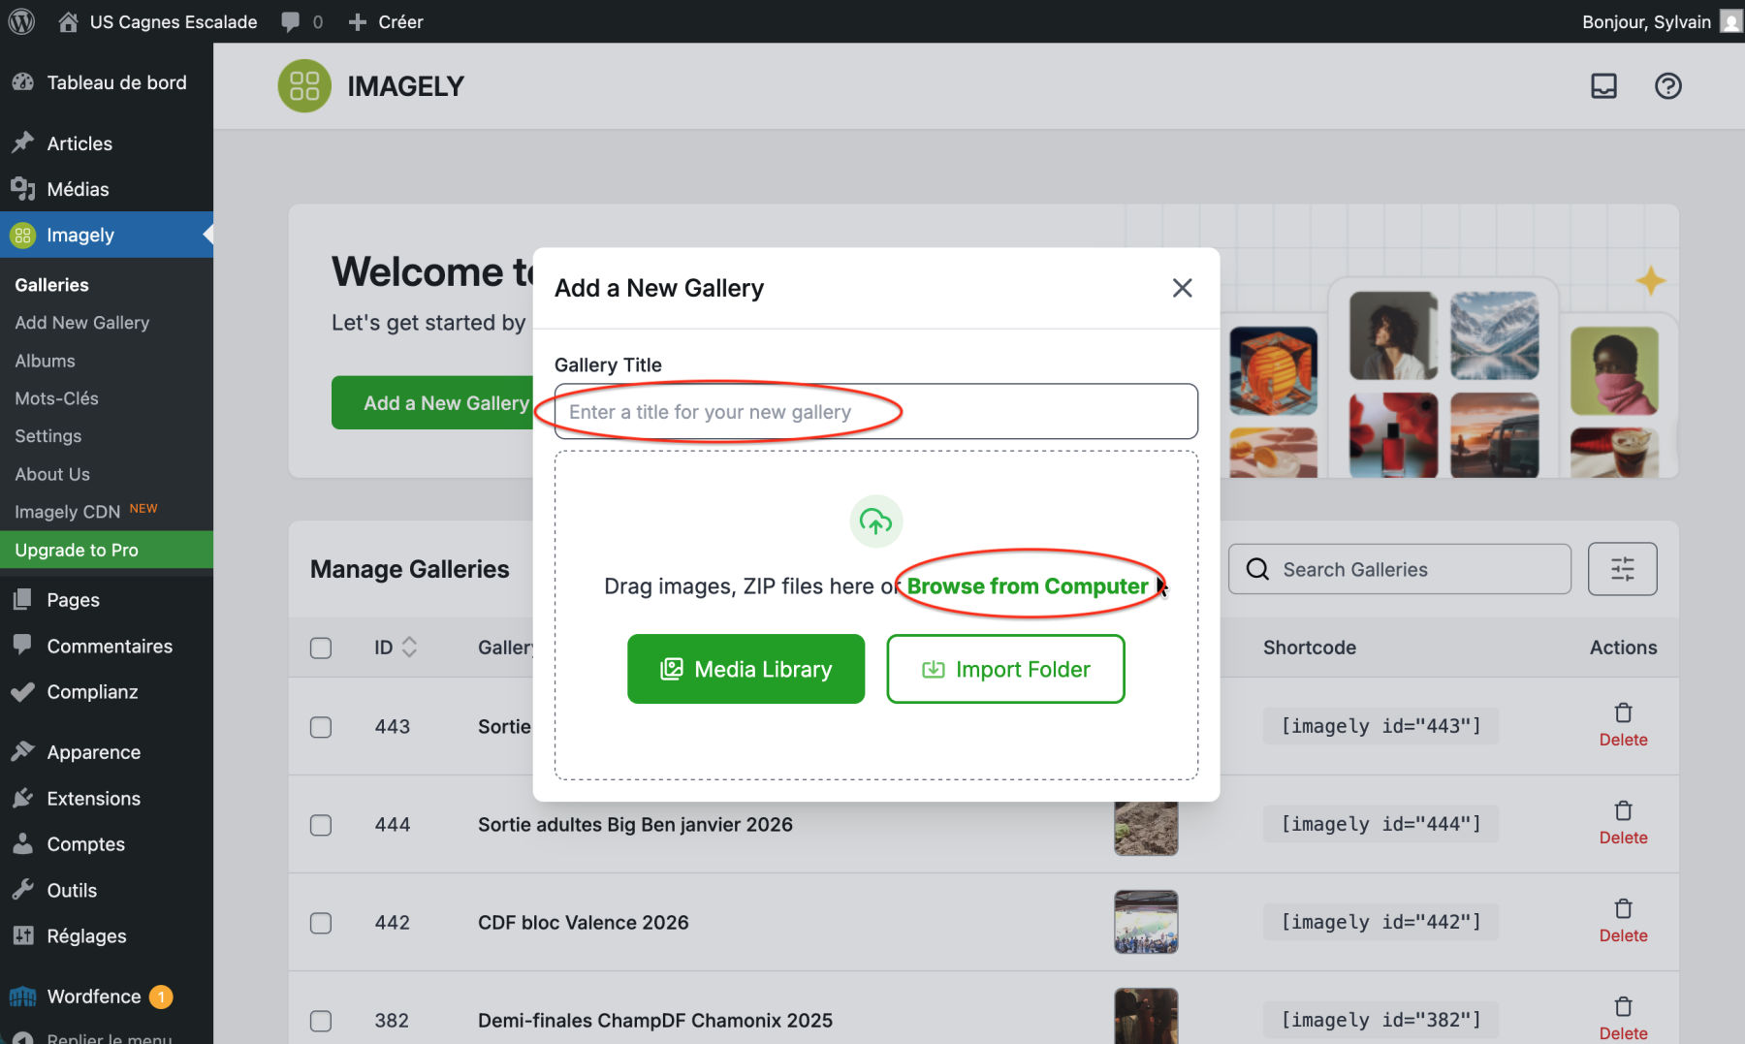Click the cloud upload icon in dropzone
This screenshot has height=1044, width=1745.
(875, 522)
